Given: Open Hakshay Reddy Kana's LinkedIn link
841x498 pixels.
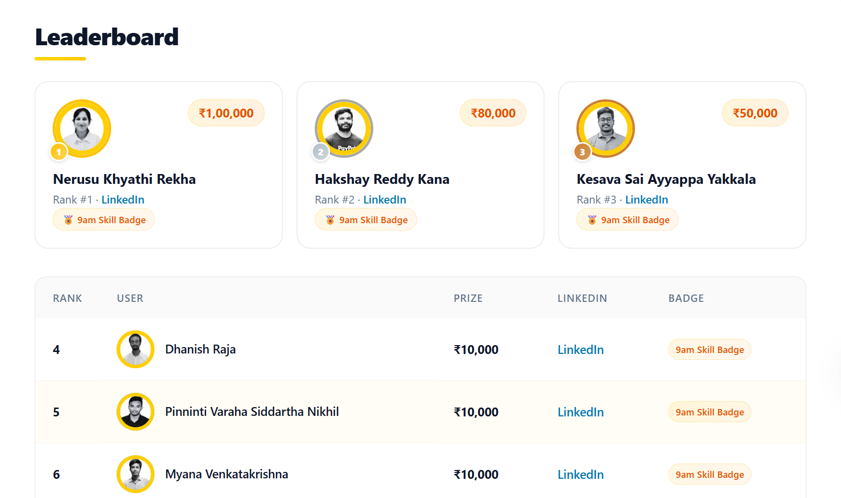Looking at the screenshot, I should [x=385, y=200].
